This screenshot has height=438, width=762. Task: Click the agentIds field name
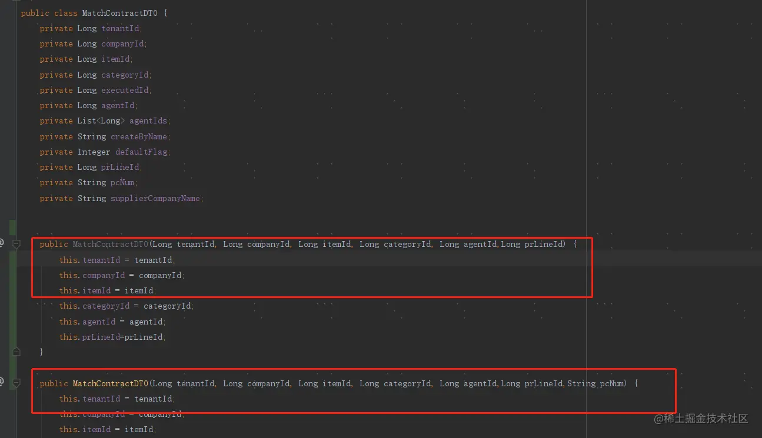(149, 121)
